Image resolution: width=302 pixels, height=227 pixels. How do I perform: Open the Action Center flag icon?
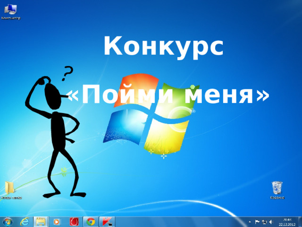(x=257, y=222)
